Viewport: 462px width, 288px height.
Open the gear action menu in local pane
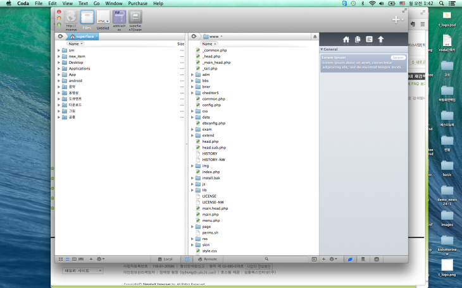(x=100, y=259)
